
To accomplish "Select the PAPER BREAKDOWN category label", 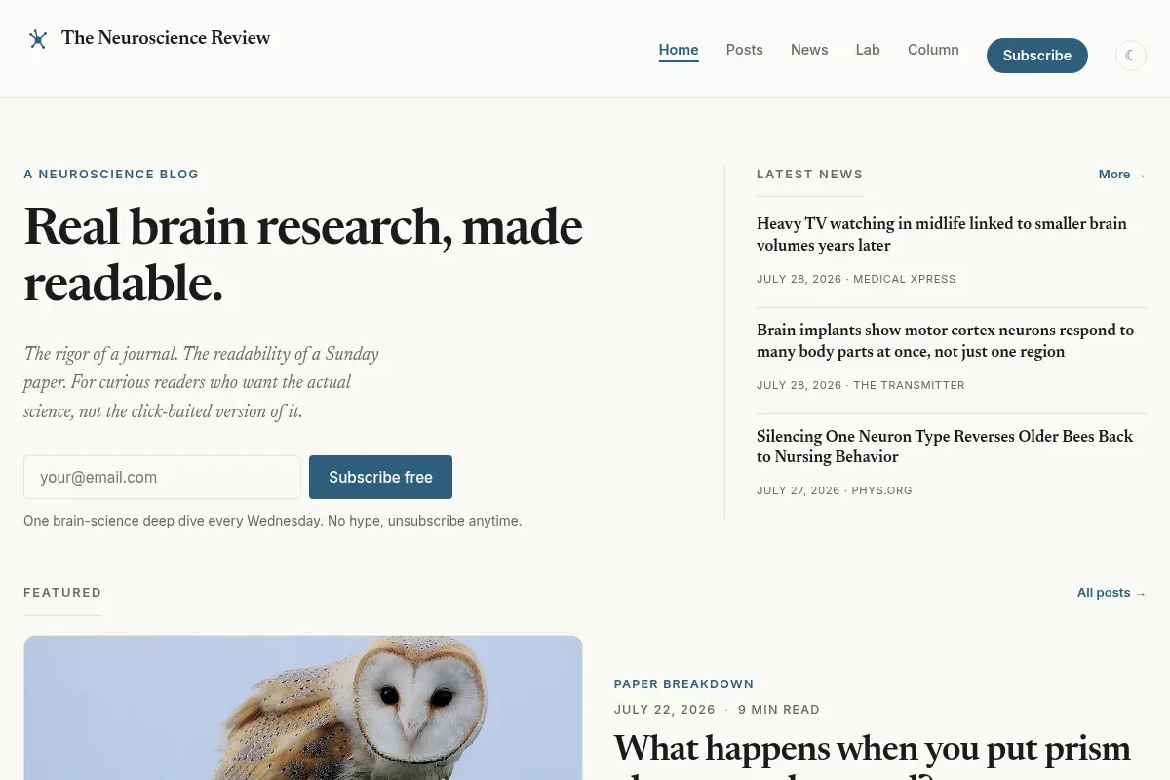I will pyautogui.click(x=684, y=684).
